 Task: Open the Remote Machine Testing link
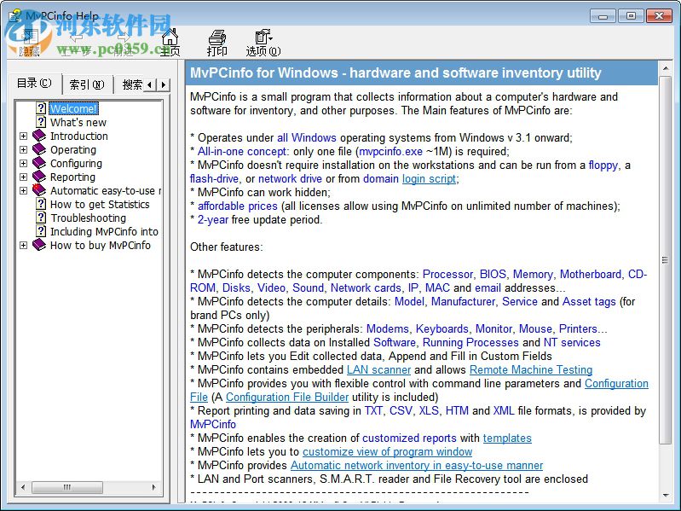click(x=531, y=369)
